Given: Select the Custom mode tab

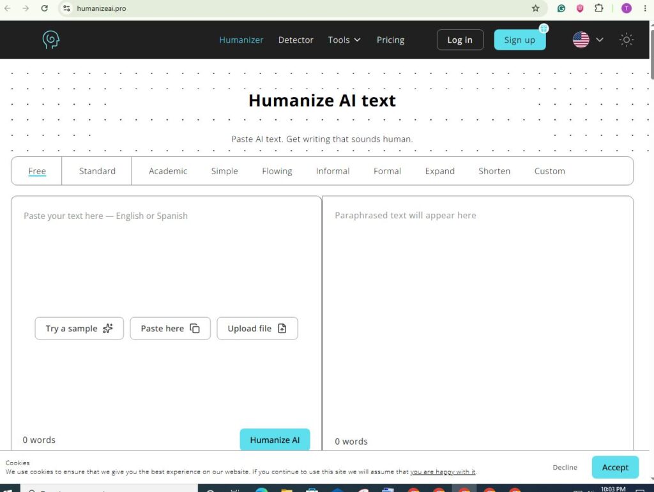Looking at the screenshot, I should [550, 171].
